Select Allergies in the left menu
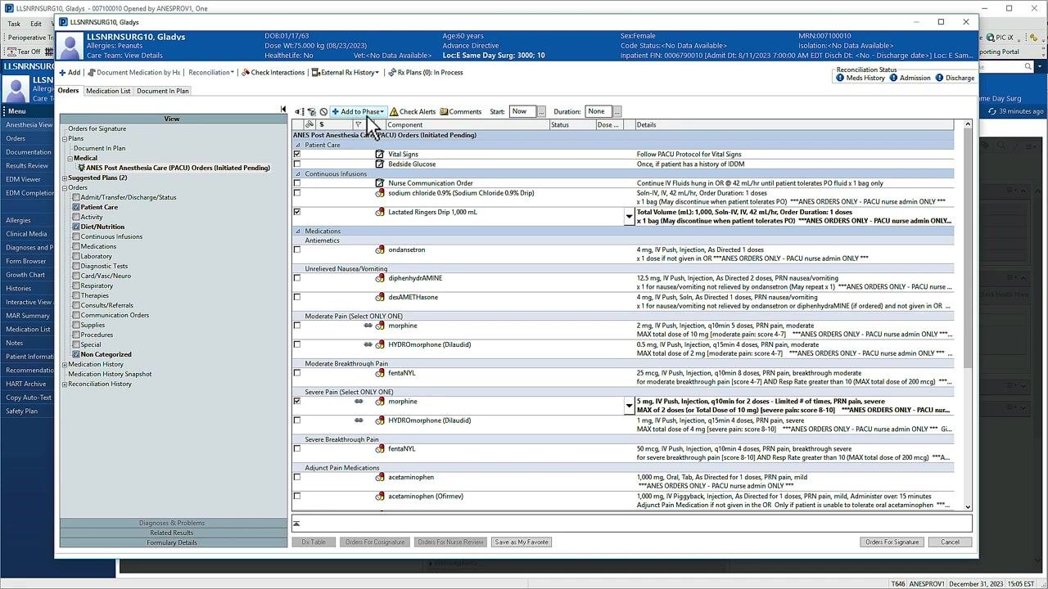 (18, 220)
